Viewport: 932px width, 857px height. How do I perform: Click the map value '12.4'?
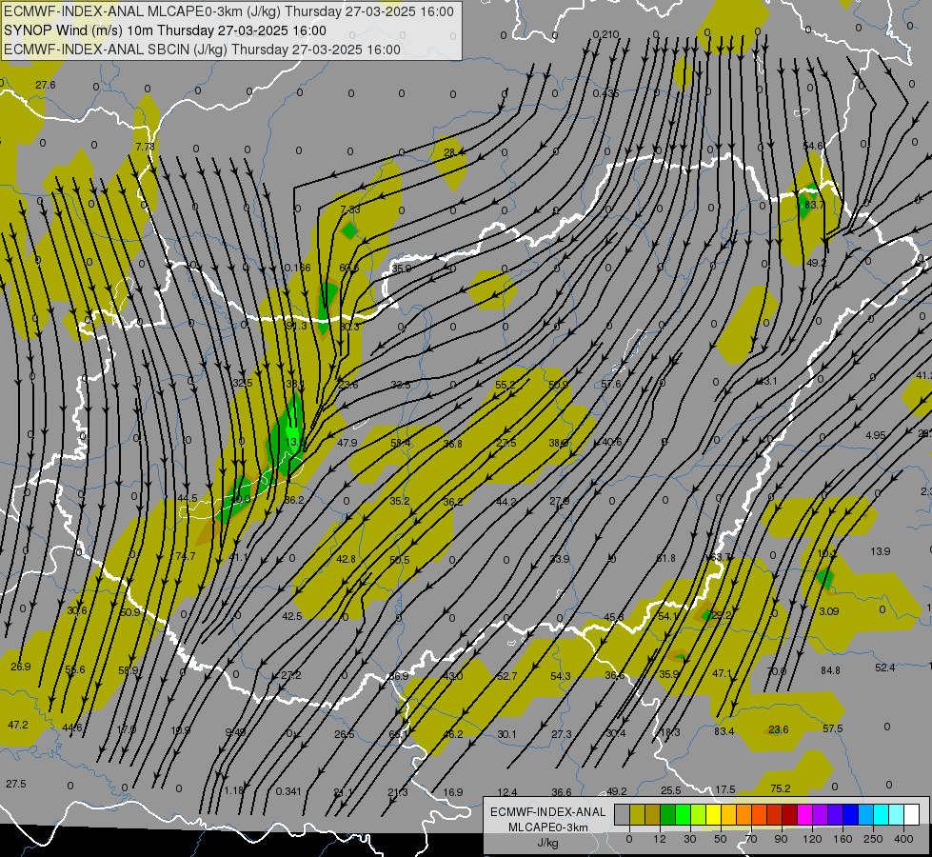pos(507,792)
